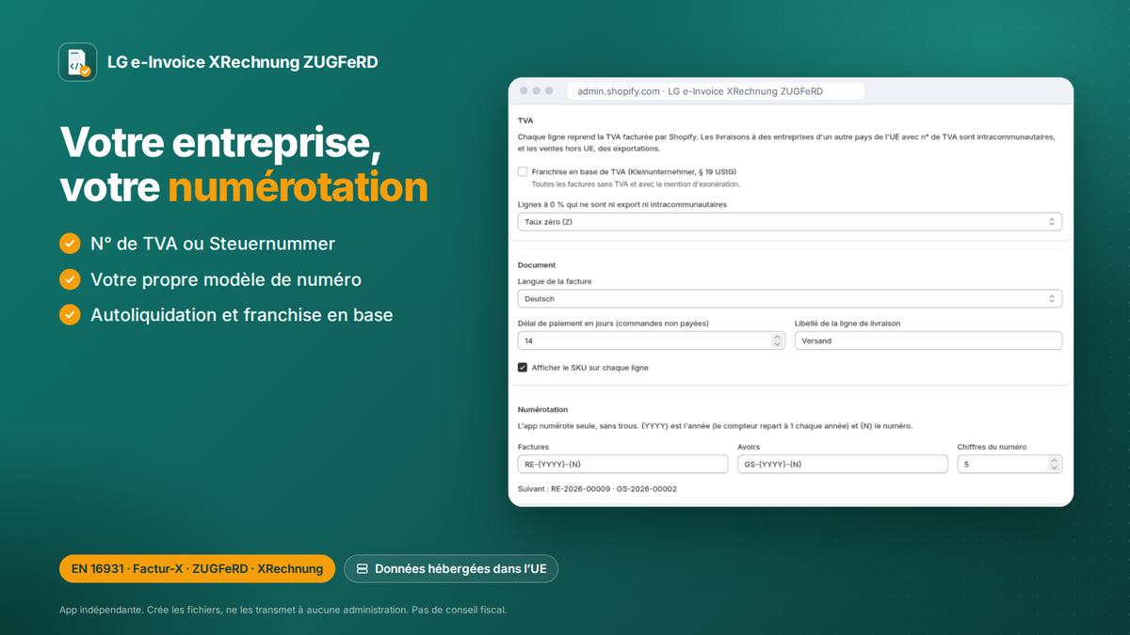Click the Libellé de la ligne de livraison field

pyautogui.click(x=928, y=341)
